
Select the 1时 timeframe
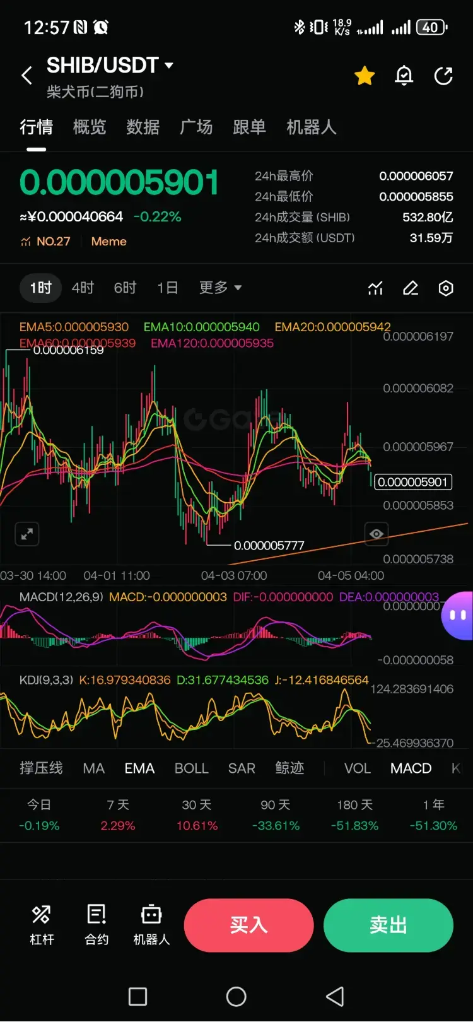pyautogui.click(x=40, y=288)
